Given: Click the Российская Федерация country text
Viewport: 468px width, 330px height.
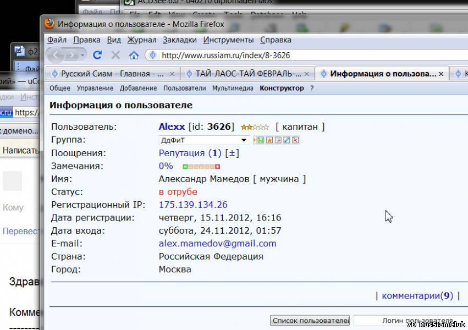Looking at the screenshot, I should click(x=211, y=257).
